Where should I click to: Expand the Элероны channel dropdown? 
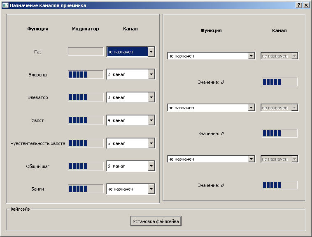coord(130,75)
